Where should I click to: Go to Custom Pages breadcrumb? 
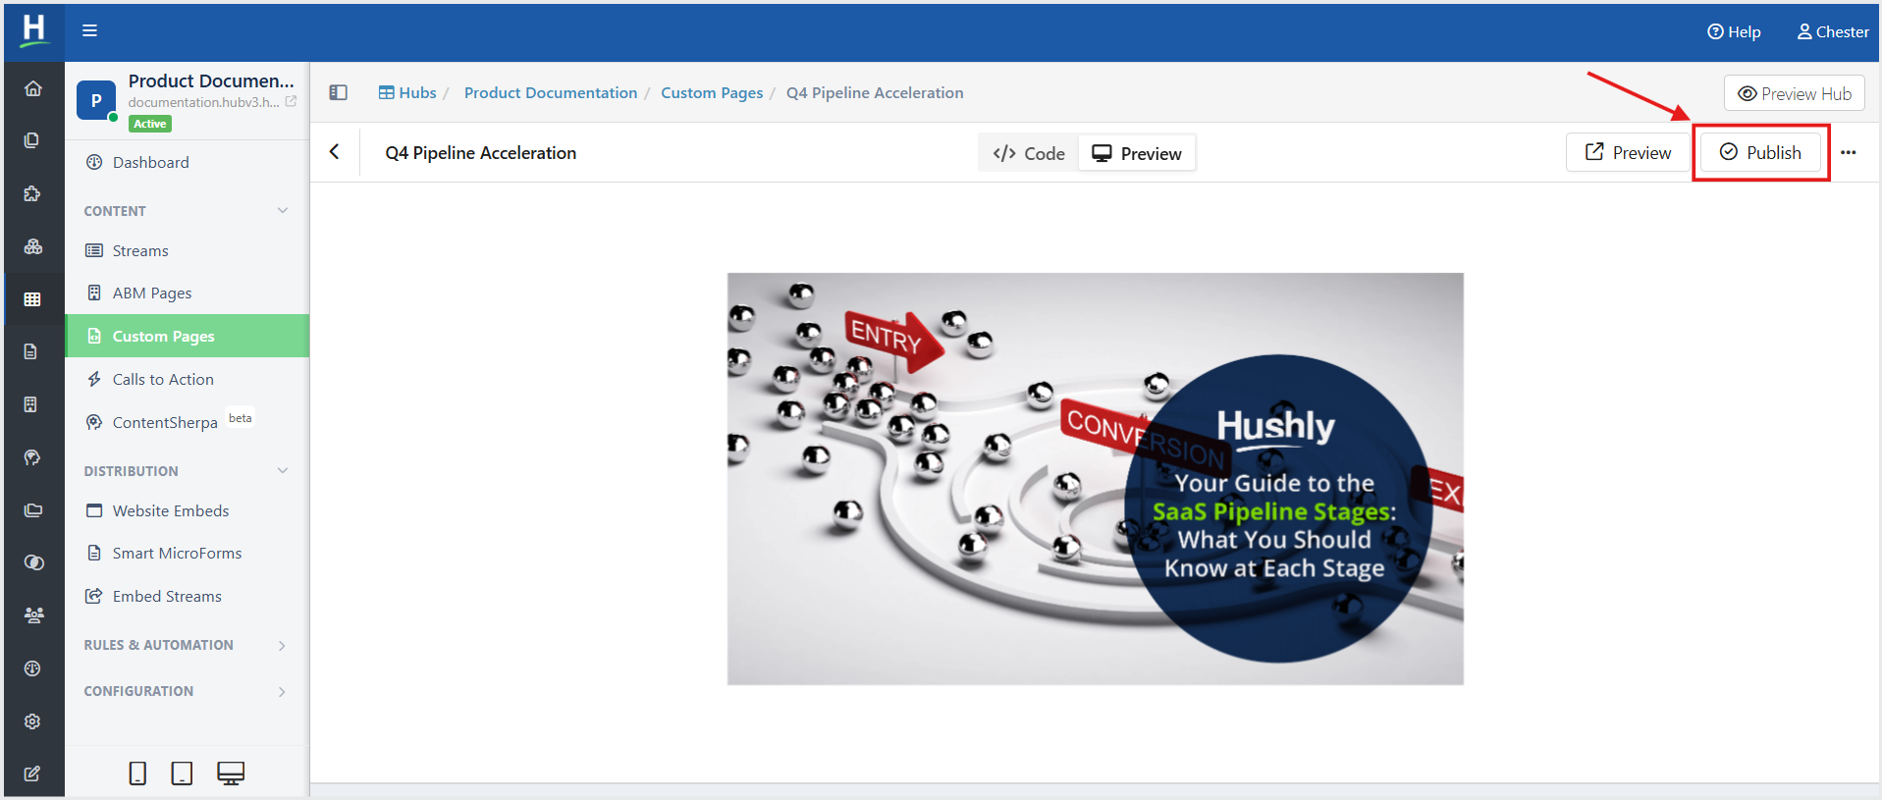tap(712, 92)
